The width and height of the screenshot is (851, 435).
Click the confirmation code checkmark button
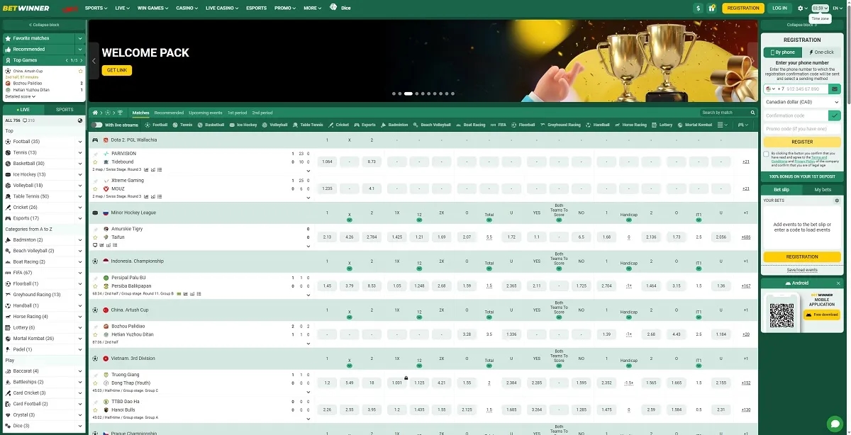835,115
